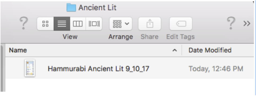Switch to column view
The width and height of the screenshot is (256, 97).
click(x=78, y=24)
